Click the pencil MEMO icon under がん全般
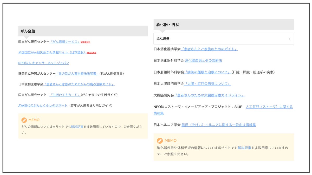Viewport: 312px width, 175px height. click(x=24, y=120)
